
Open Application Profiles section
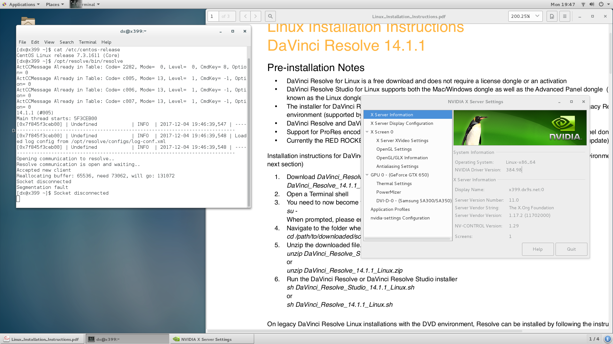[x=390, y=209]
